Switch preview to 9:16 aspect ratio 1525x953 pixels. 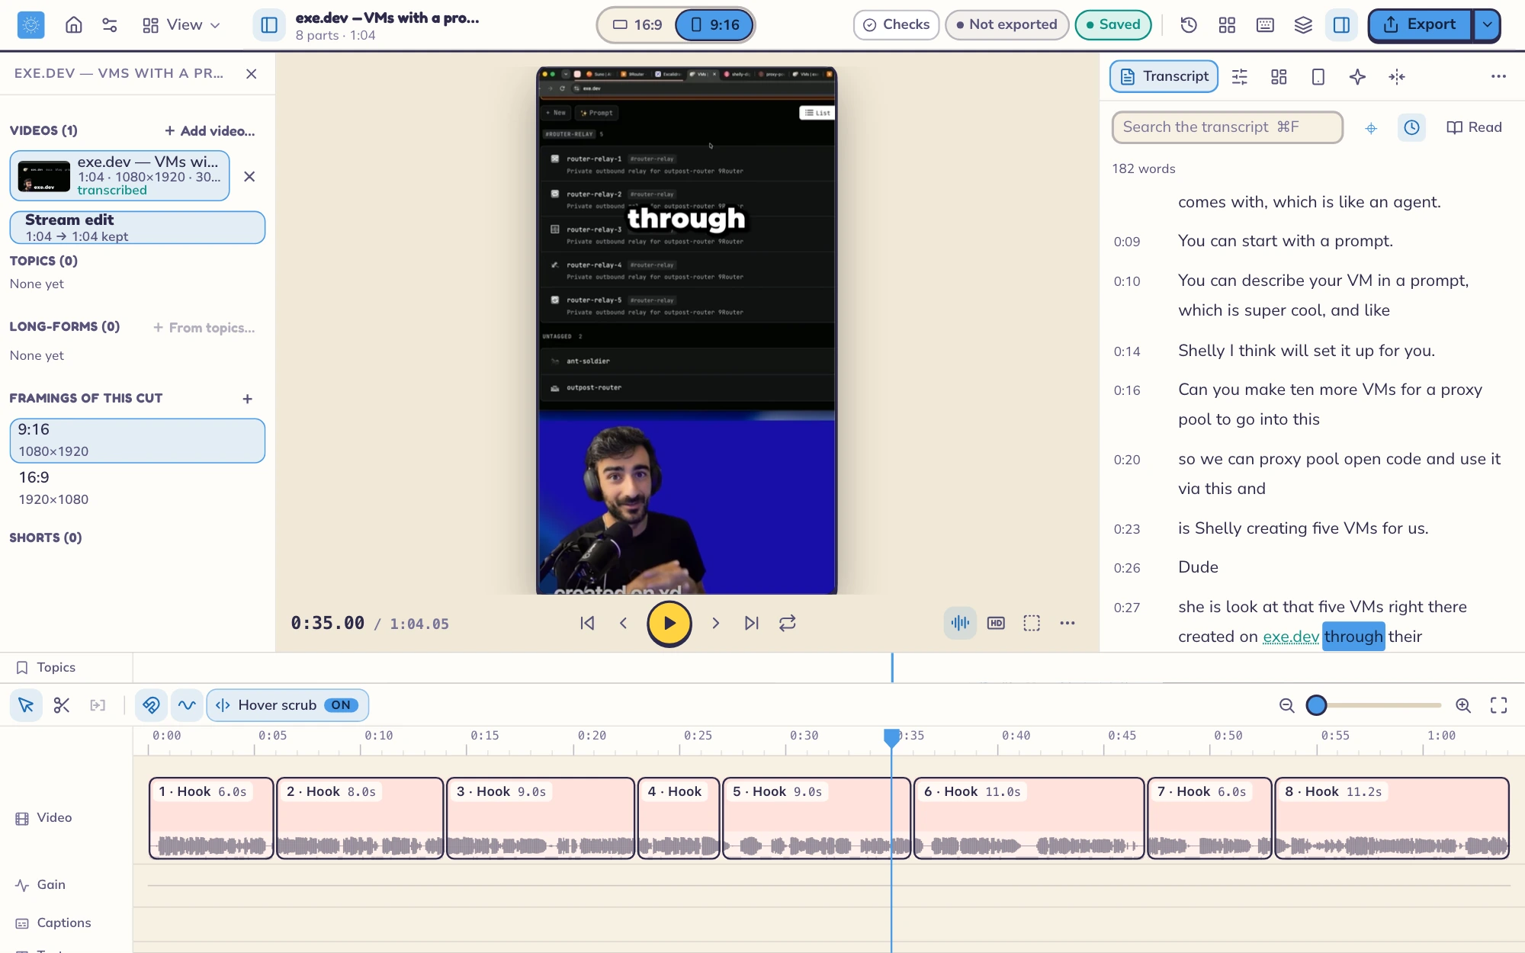pos(714,25)
